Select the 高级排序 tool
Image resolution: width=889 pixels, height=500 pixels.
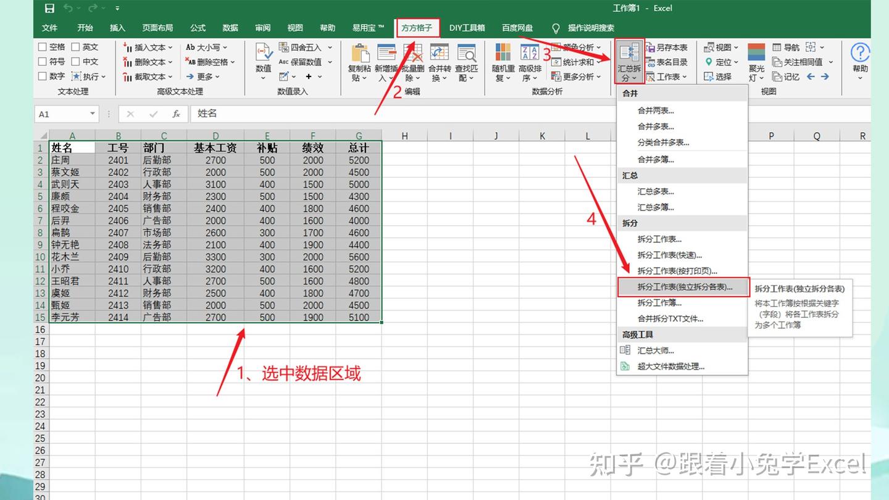click(530, 61)
